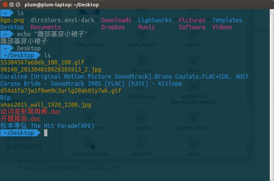Click the pink 'Downloads' directory name
Viewport: 274px width, 181px height.
(116, 20)
